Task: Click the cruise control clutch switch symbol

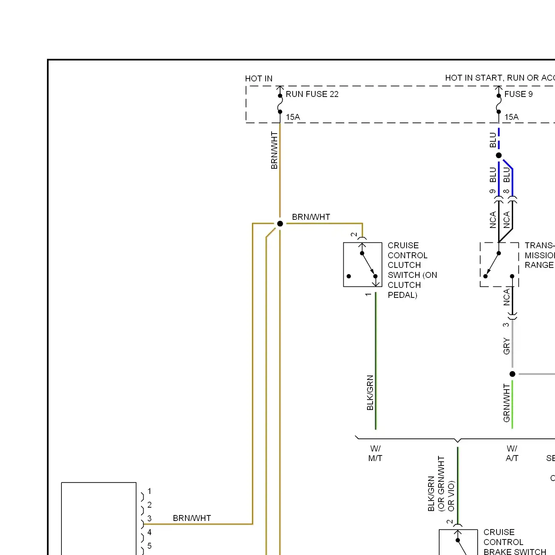Action: [363, 265]
